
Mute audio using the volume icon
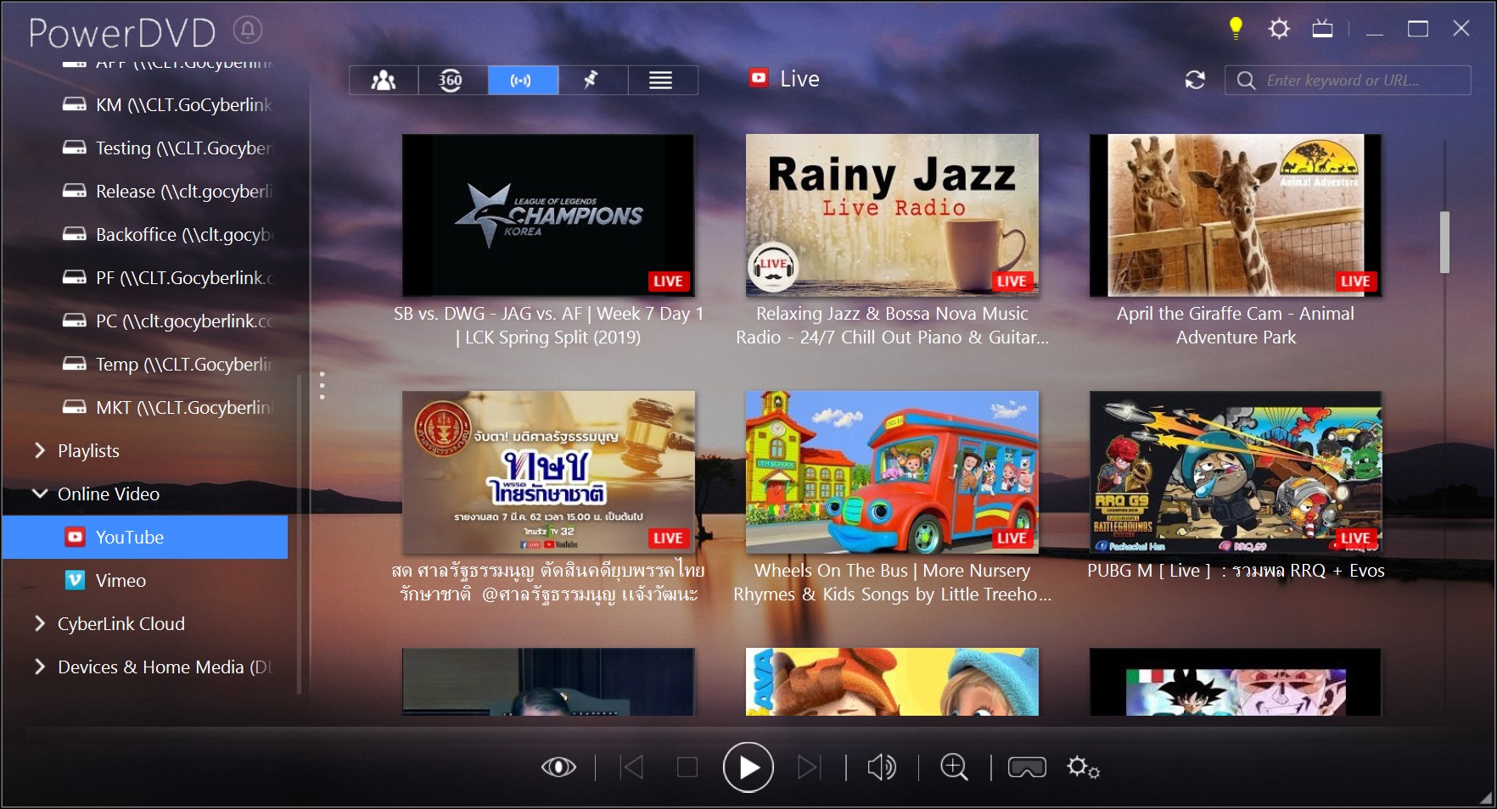[882, 766]
